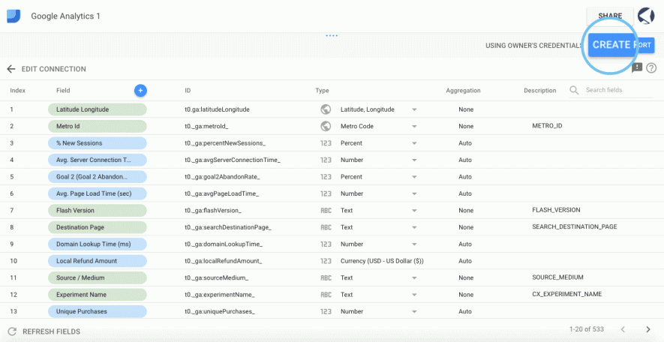Click the send feedback icon
This screenshot has height=342, width=664.
pyautogui.click(x=637, y=67)
